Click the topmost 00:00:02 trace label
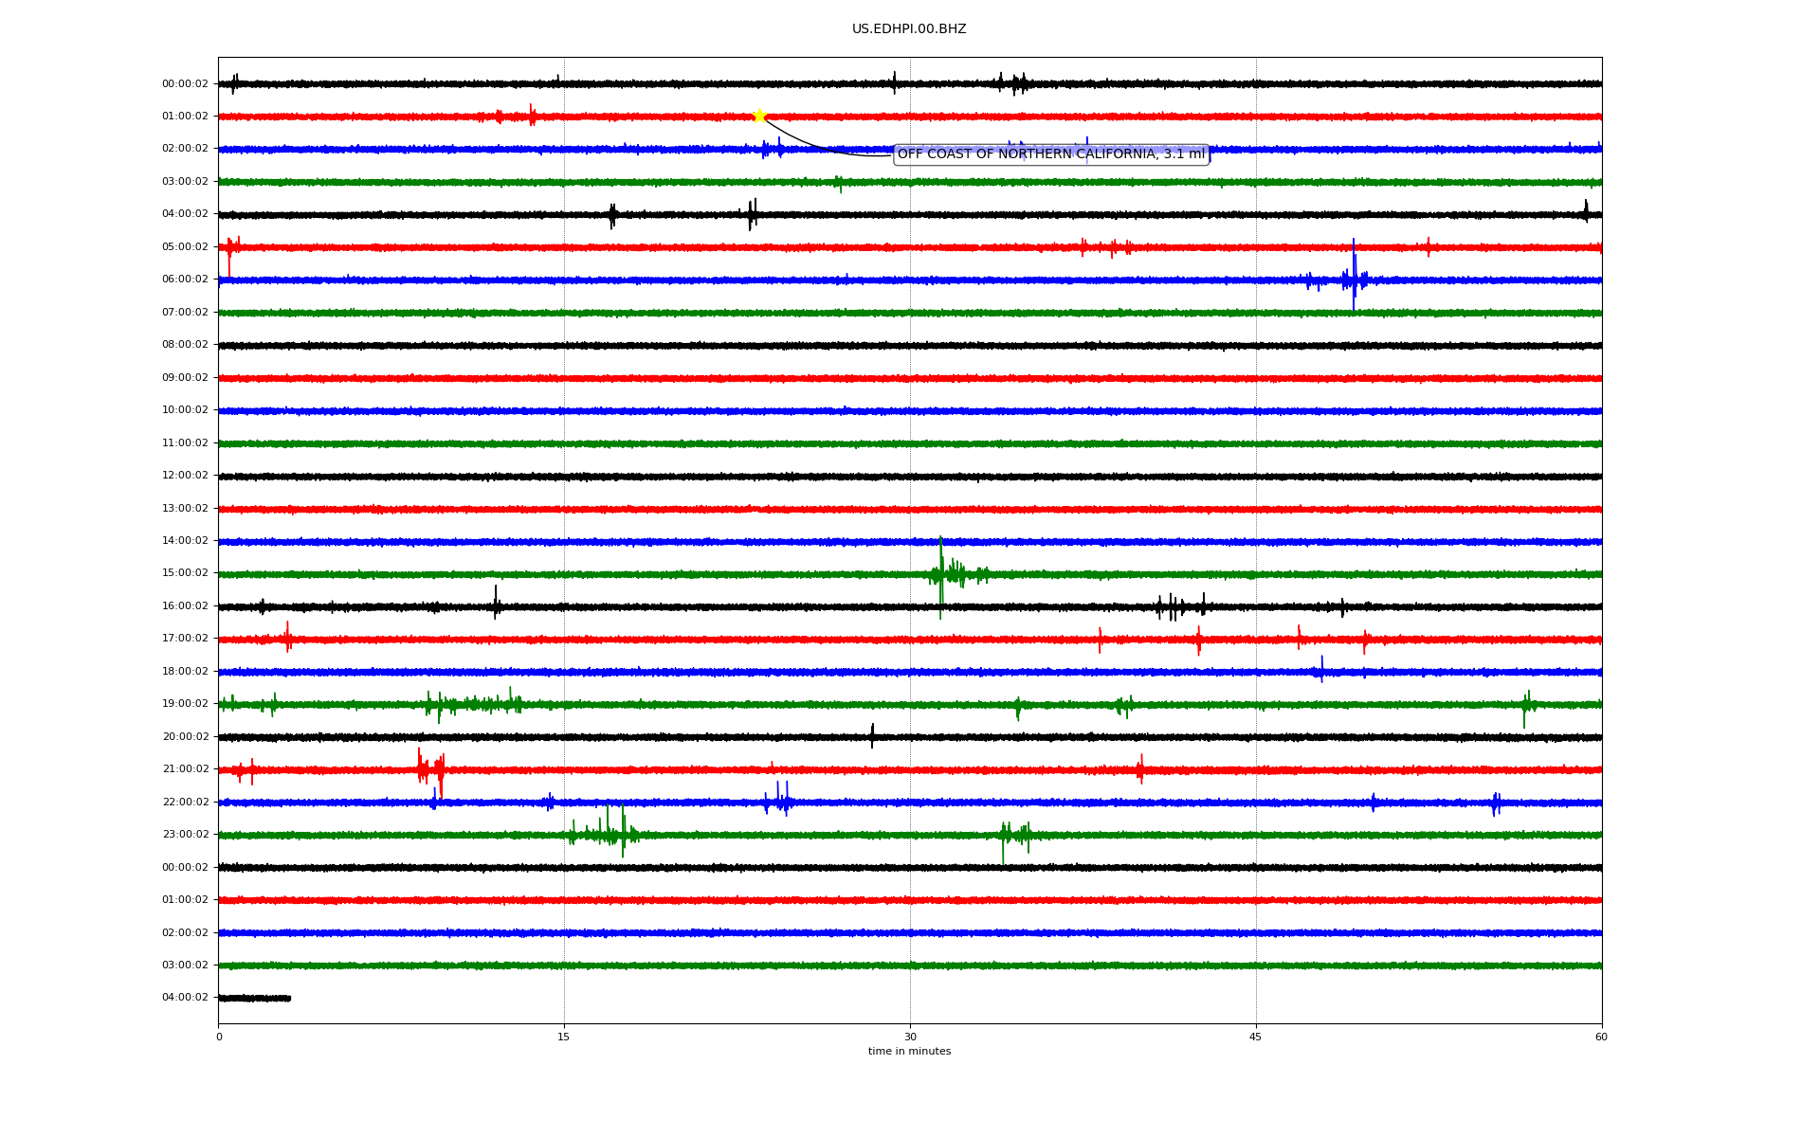Viewport: 1820px width, 1137px height. [185, 84]
